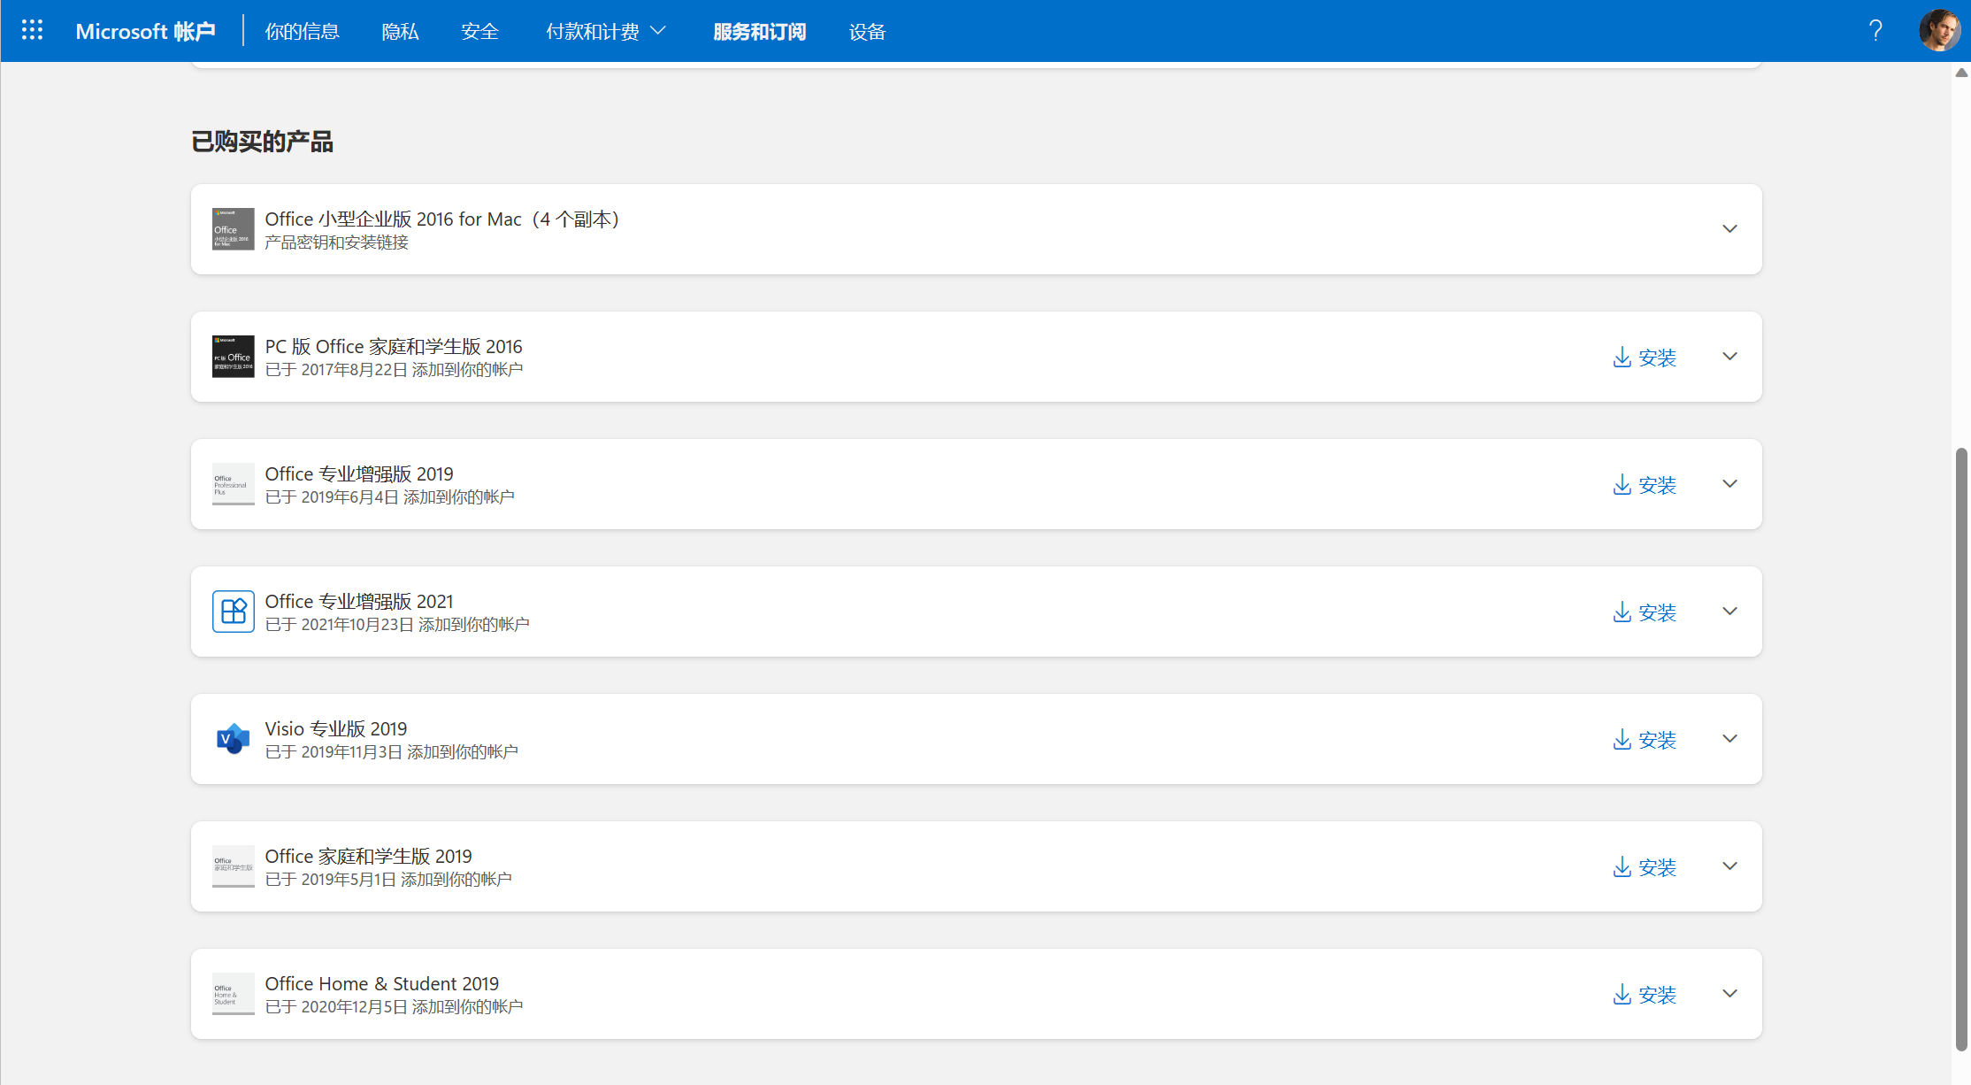Click the Office 专业增强版 2019 product icon
This screenshot has width=1971, height=1085.
pos(234,484)
